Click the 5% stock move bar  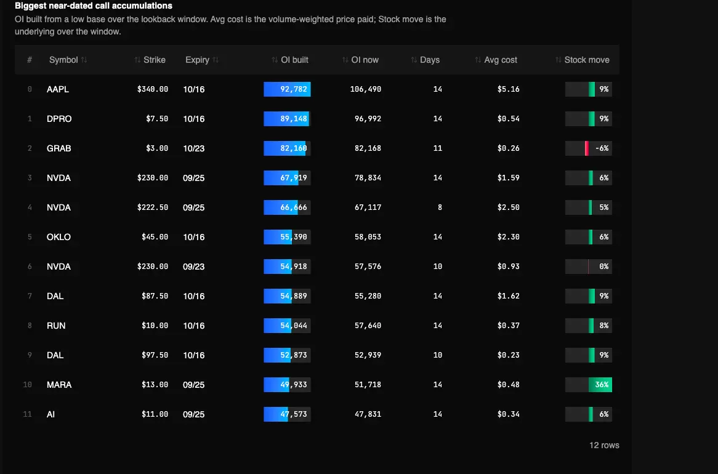pos(589,207)
